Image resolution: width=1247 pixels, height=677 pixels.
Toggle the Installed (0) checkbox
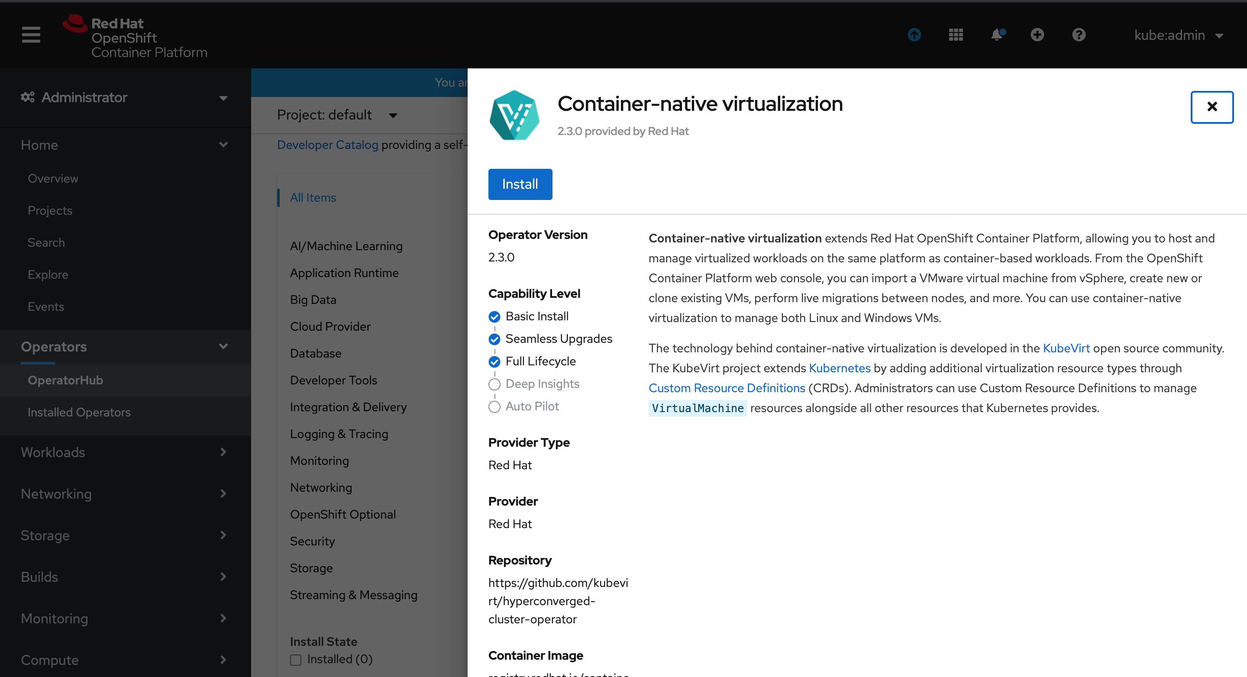(x=296, y=660)
